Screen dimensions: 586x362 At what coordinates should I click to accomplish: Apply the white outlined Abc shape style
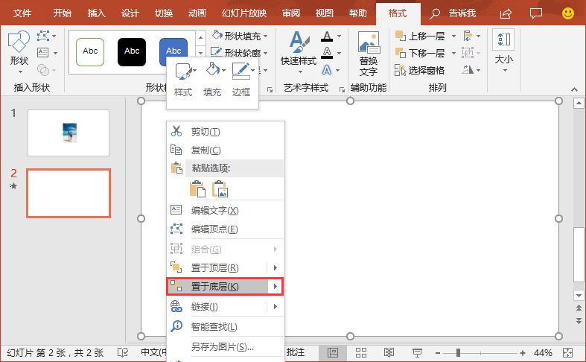[90, 52]
